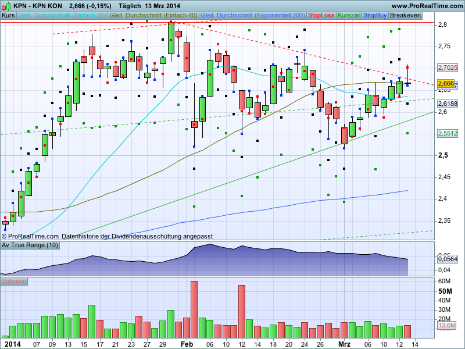Click the ProRealTime copyright notice text
The image size is (465, 349).
(x=107, y=237)
